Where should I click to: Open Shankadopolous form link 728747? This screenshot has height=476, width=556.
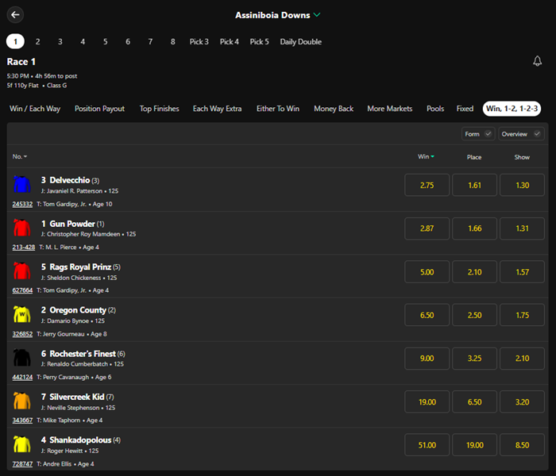pyautogui.click(x=22, y=464)
